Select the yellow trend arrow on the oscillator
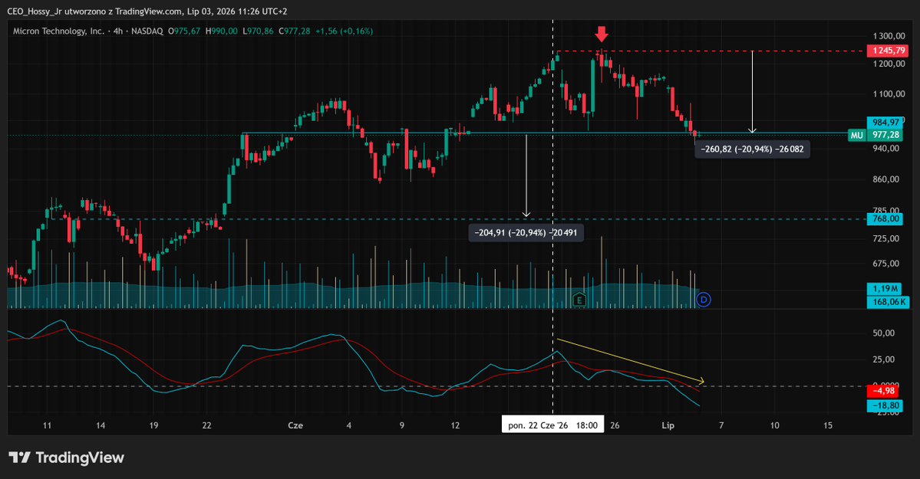920x479 pixels. (630, 360)
